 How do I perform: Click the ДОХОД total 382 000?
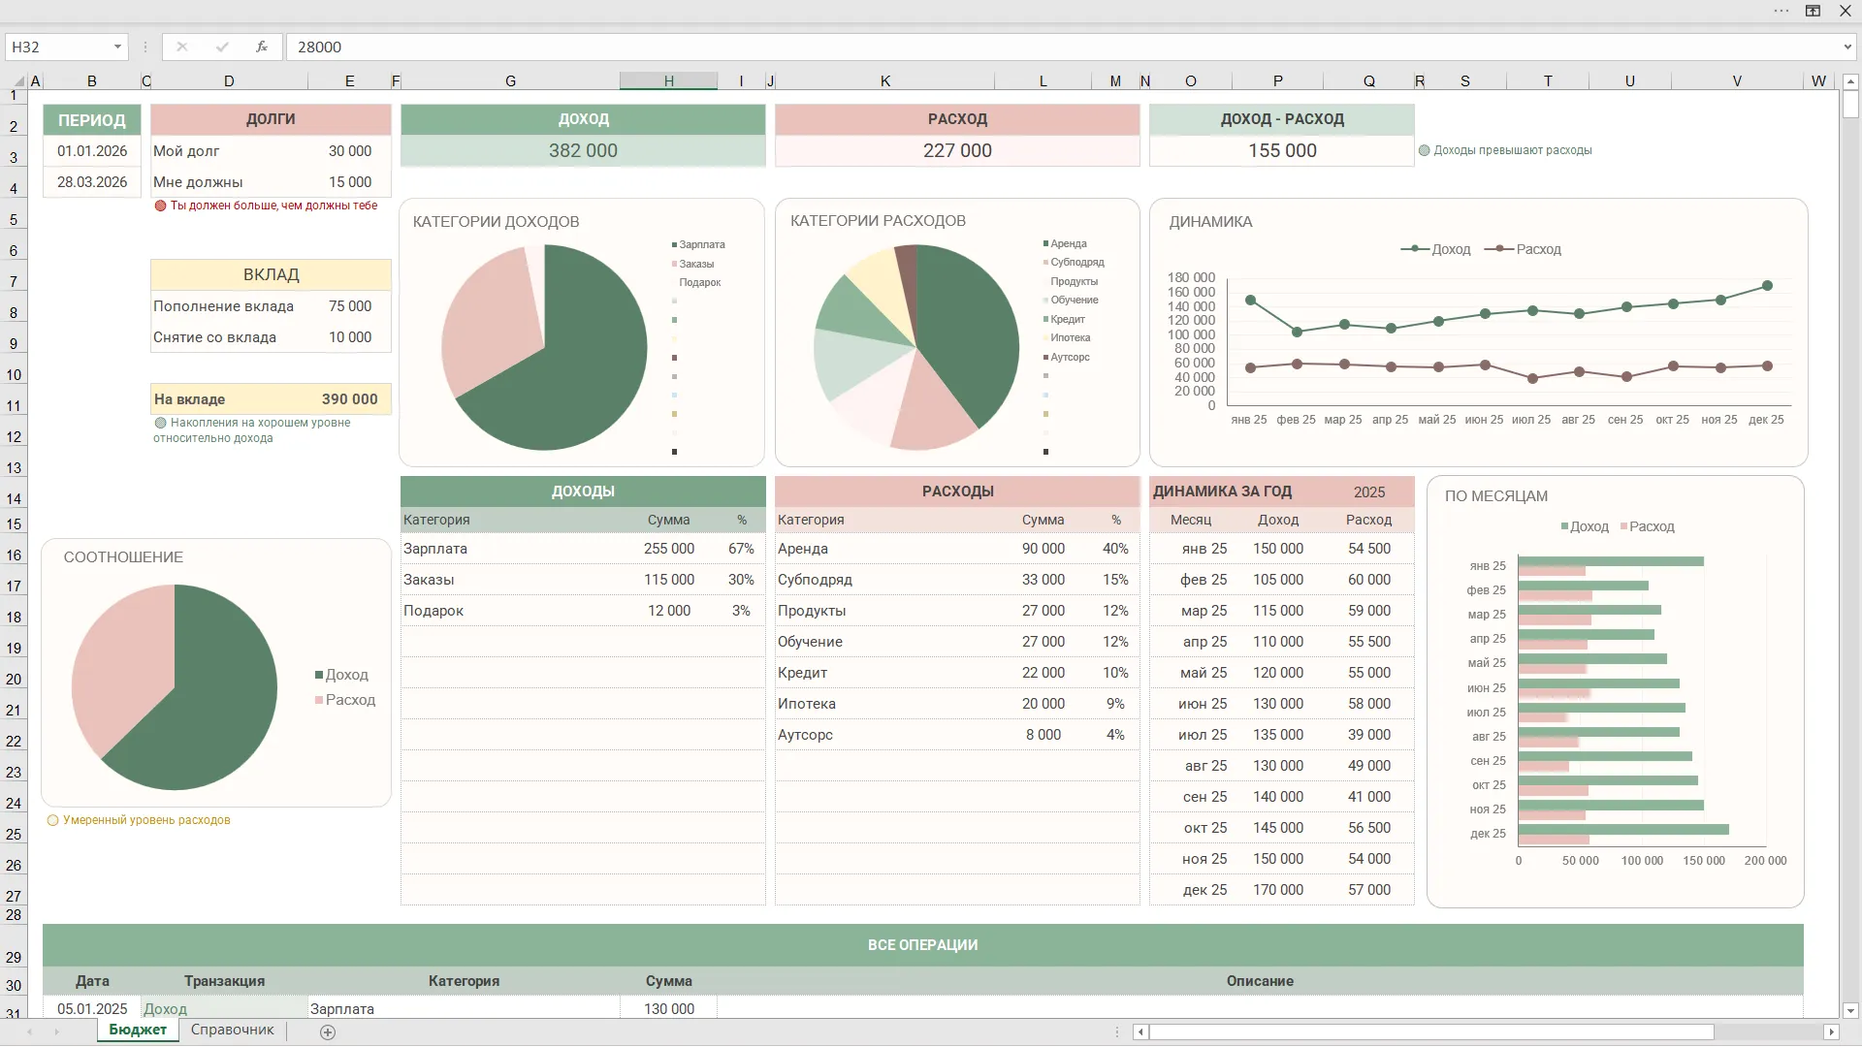(x=583, y=151)
